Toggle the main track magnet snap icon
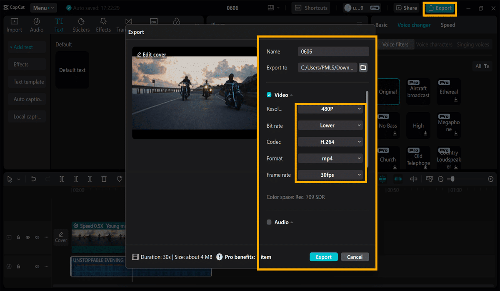Screen dimensions: 500x291 (x=382, y=179)
